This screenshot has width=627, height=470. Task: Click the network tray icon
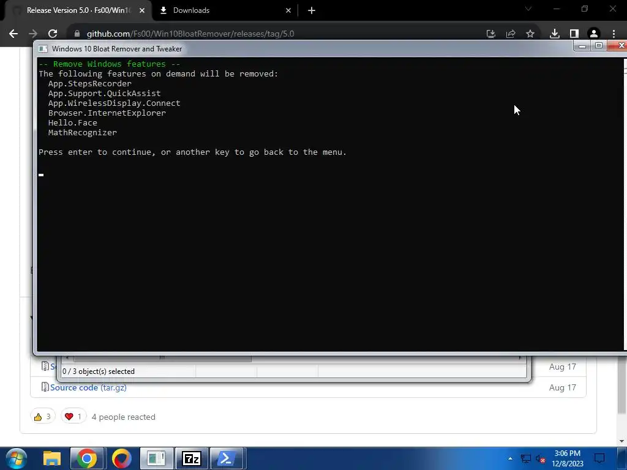[x=525, y=459]
